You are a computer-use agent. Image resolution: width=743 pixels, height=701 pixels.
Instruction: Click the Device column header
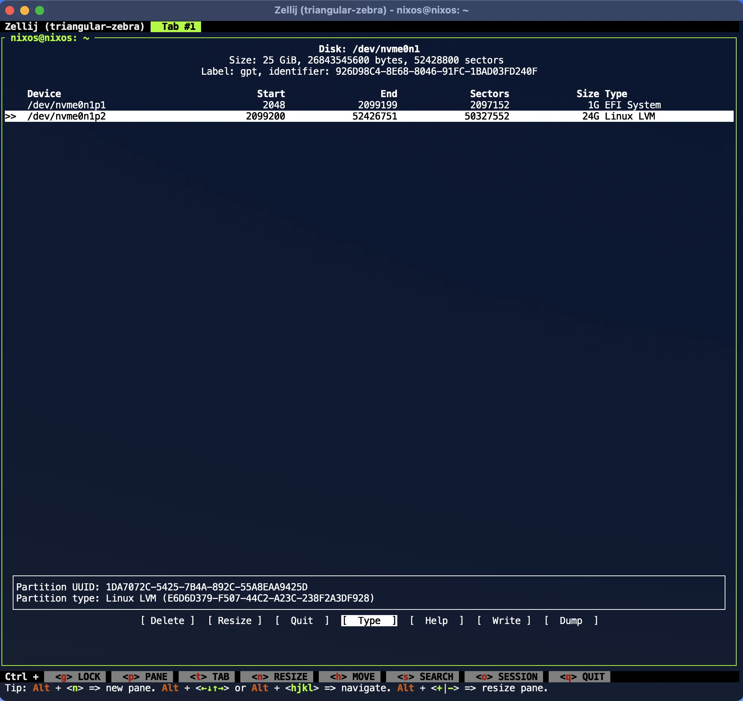pyautogui.click(x=44, y=94)
